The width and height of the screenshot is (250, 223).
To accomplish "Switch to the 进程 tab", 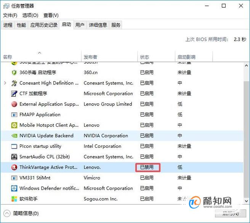I will (x=8, y=25).
